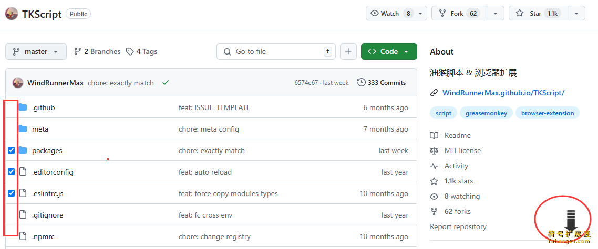The image size is (598, 249).
Task: Open commit hash 6574e67
Action: point(306,83)
